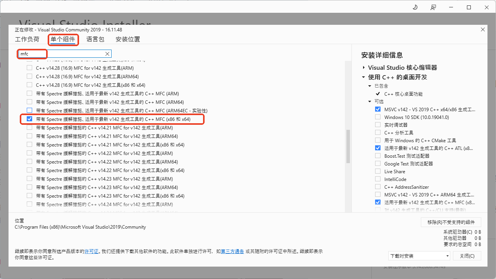Uncheck 适用于最新 v142 的 C++ ATL option
Image resolution: width=496 pixels, height=279 pixels.
coord(378,148)
